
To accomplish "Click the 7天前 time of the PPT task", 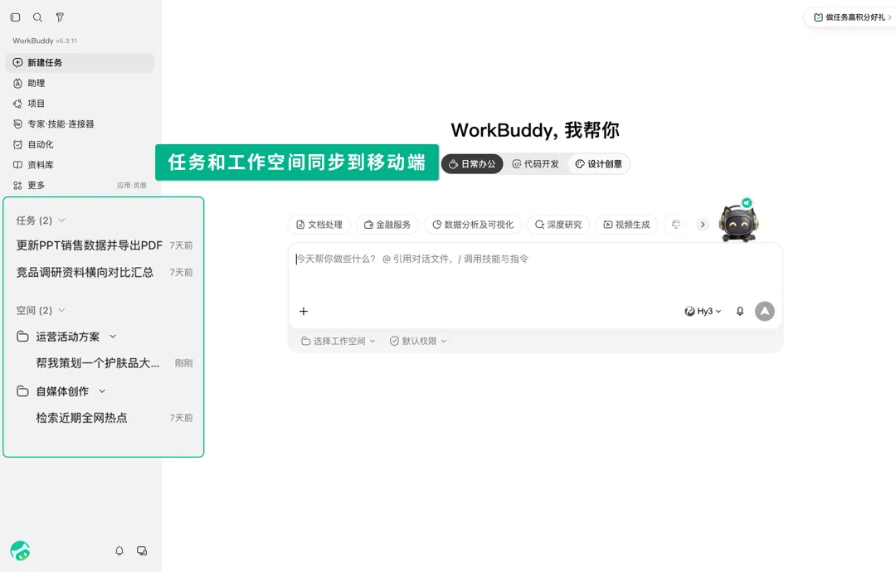I will [x=181, y=245].
